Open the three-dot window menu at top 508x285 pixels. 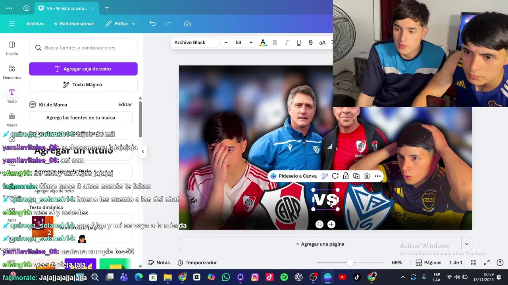(9, 8)
